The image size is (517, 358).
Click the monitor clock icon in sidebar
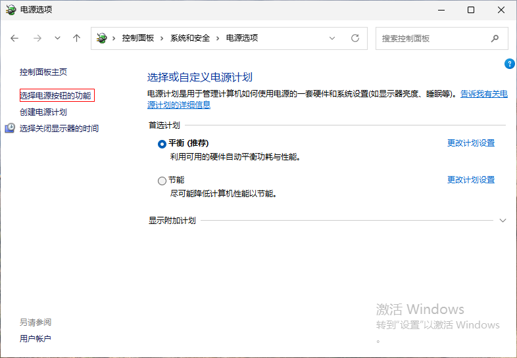(10, 128)
